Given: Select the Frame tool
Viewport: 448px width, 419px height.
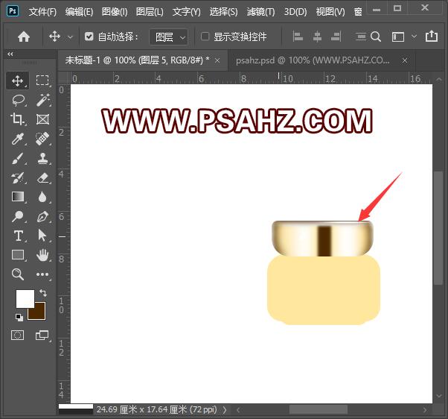Looking at the screenshot, I should click(x=42, y=119).
